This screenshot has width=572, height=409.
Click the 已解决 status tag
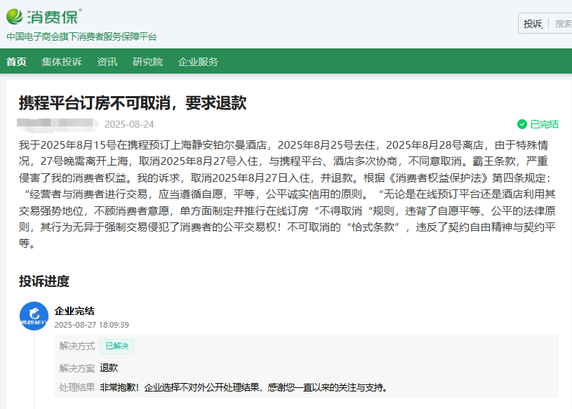tap(117, 347)
